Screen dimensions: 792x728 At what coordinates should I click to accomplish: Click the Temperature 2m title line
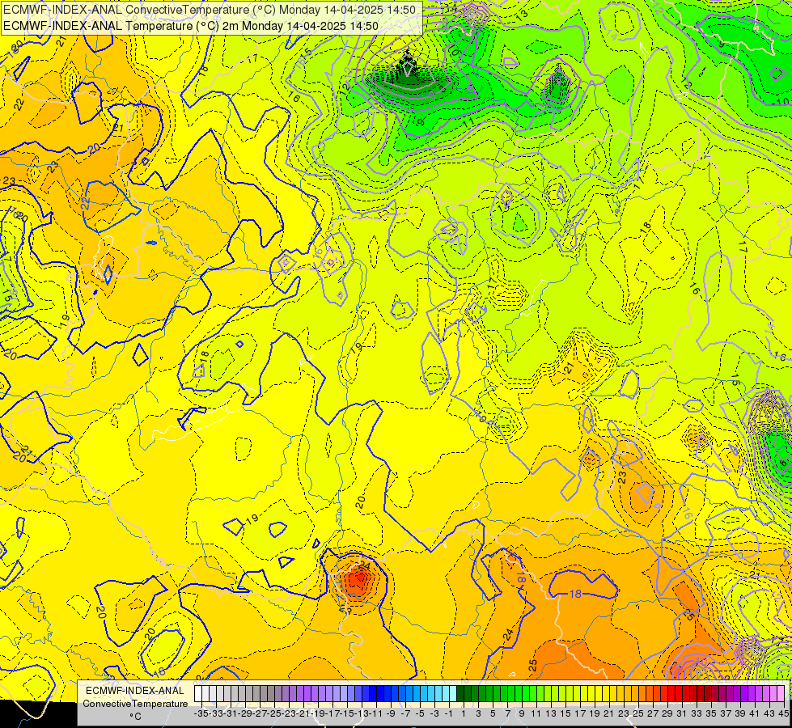[191, 26]
